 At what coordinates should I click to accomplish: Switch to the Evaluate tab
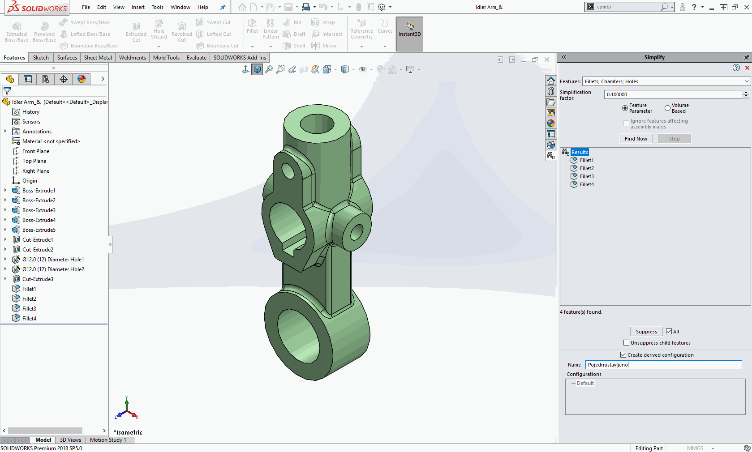tap(196, 58)
